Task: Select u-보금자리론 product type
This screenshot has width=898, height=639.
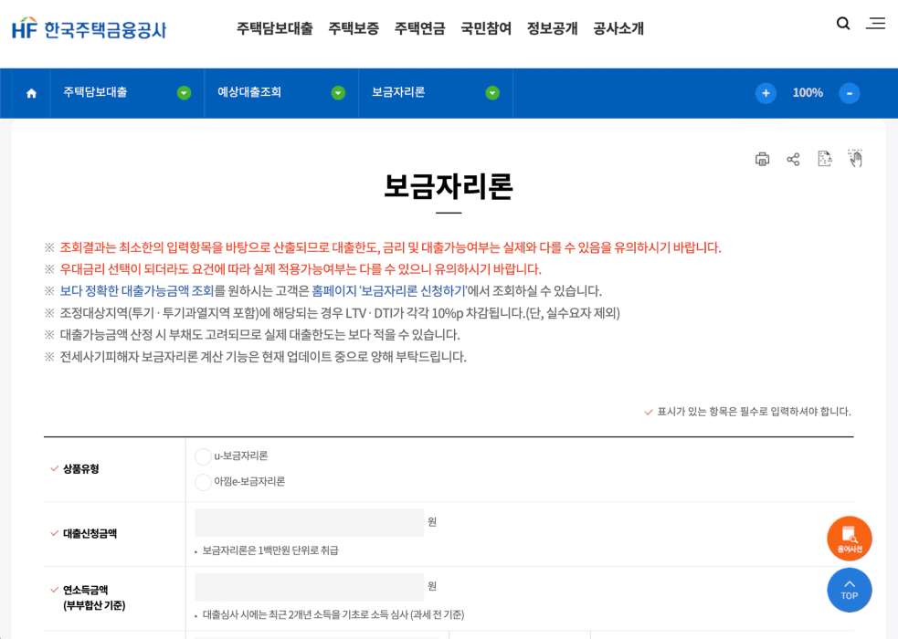Action: click(203, 456)
